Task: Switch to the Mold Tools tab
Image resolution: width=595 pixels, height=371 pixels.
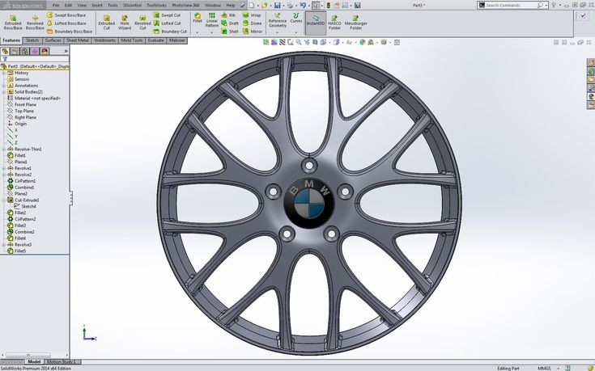Action: click(132, 40)
